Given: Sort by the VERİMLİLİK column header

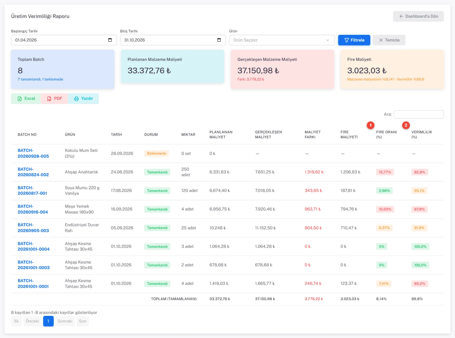Looking at the screenshot, I should pos(422,134).
